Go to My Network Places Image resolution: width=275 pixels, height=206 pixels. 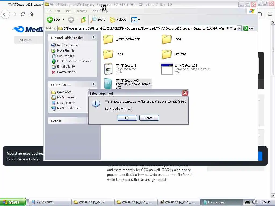[69, 108]
